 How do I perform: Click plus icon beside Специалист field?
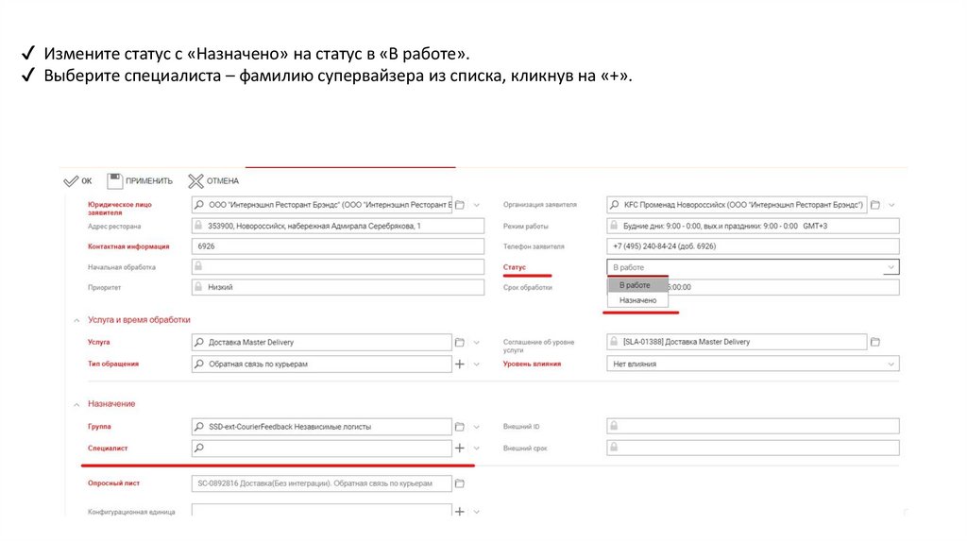tap(460, 449)
